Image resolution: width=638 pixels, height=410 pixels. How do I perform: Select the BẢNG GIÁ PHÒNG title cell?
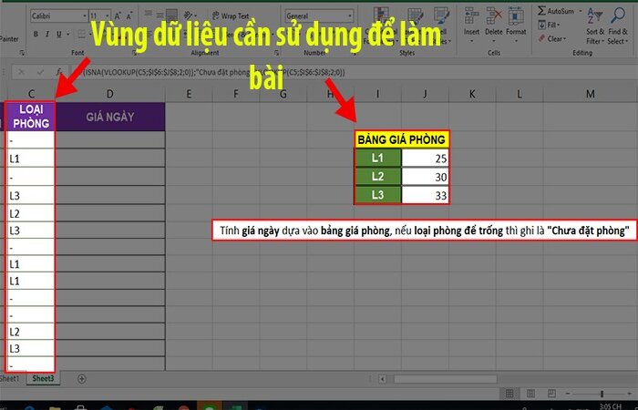(402, 139)
